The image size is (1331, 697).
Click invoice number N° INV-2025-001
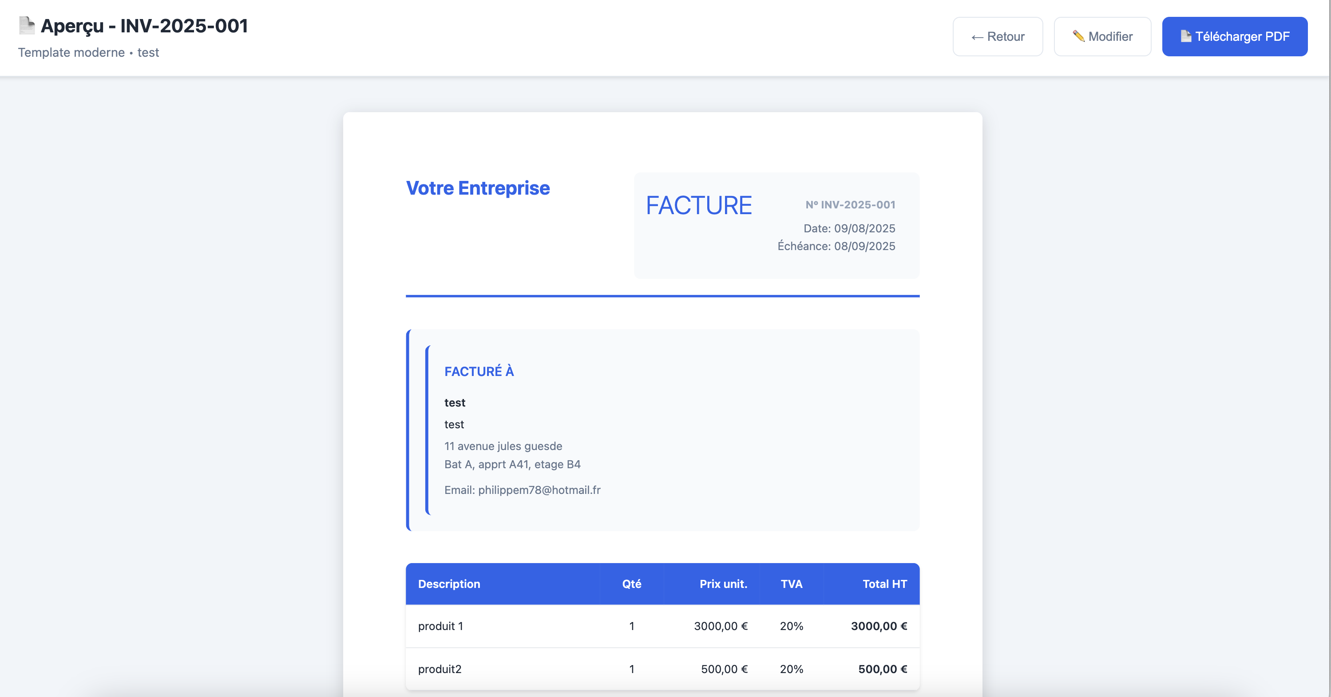[851, 205]
